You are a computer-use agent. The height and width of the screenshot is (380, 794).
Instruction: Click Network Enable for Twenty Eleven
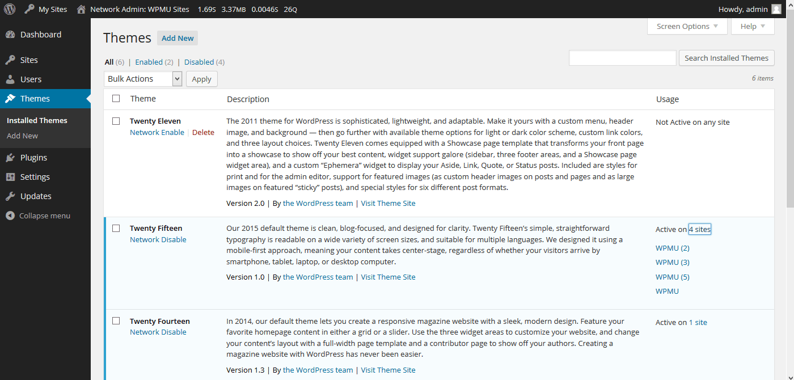[157, 132]
